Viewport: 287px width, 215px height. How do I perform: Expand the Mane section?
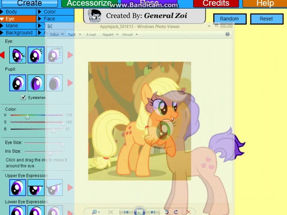click(x=18, y=26)
